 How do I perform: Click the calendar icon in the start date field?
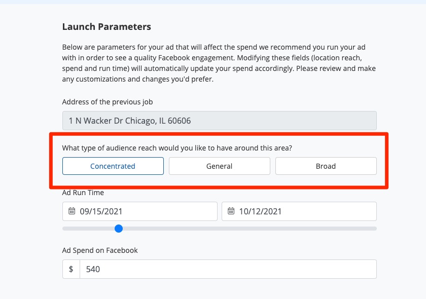coord(72,211)
